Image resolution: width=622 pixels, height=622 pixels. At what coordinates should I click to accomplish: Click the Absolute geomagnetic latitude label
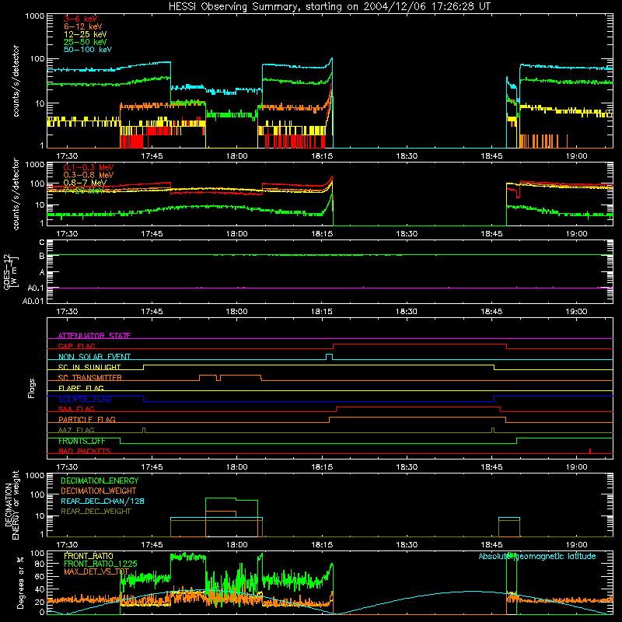pos(537,556)
